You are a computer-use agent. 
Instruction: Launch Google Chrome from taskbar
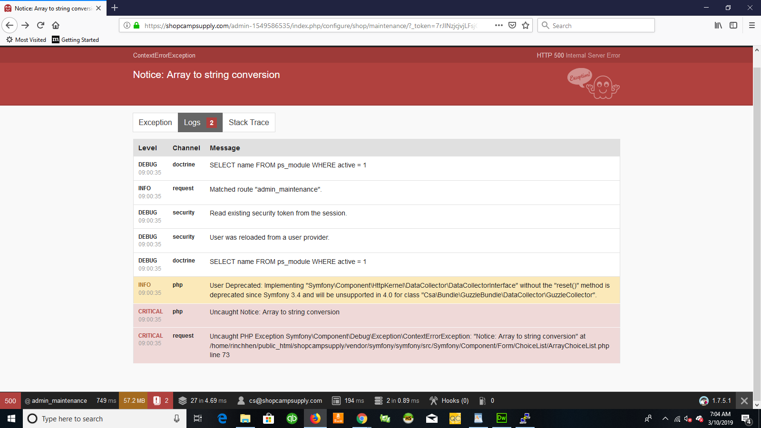pyautogui.click(x=361, y=418)
